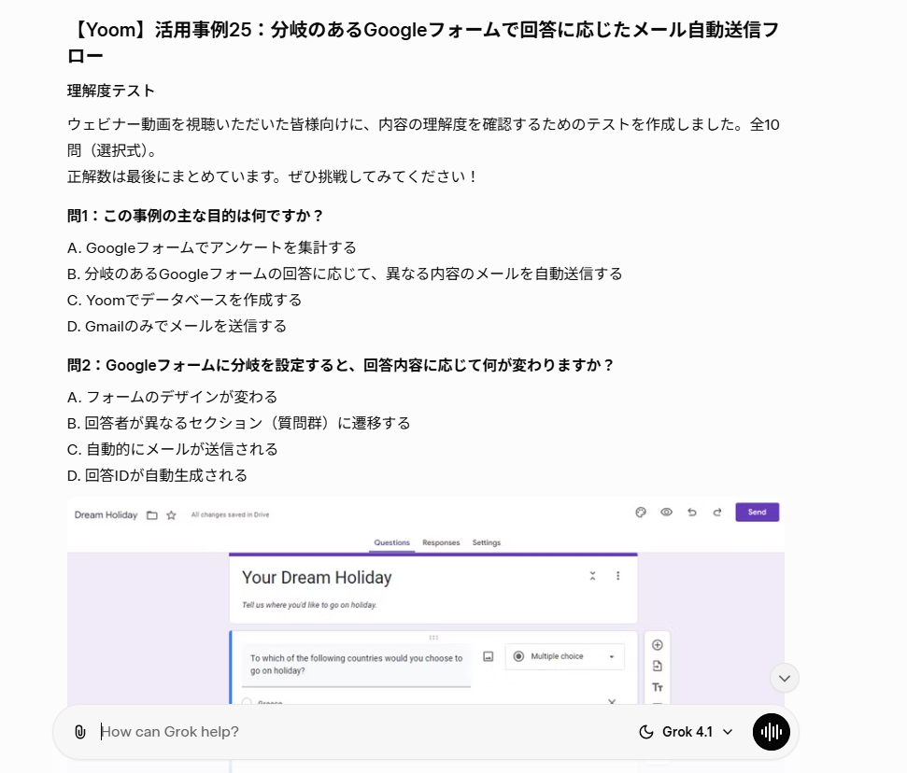Star the Dream Holiday form
This screenshot has height=773, width=907.
point(171,515)
